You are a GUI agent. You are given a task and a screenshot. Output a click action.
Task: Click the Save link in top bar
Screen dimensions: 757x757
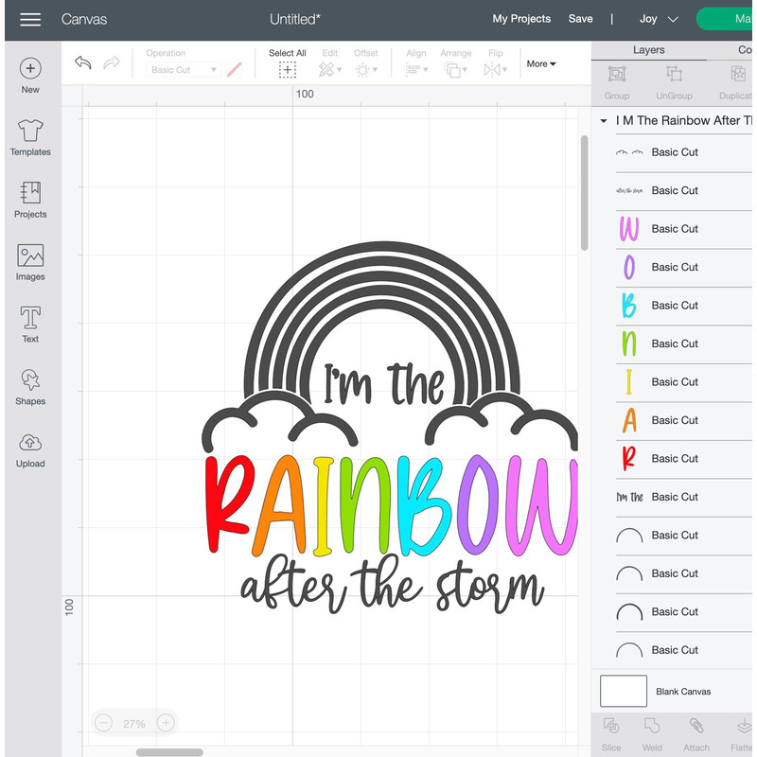(x=580, y=18)
